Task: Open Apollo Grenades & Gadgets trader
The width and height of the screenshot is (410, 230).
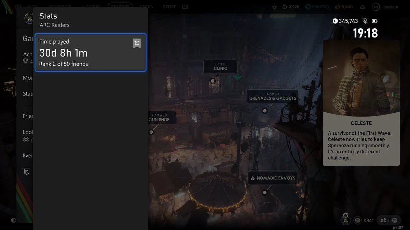Action: 273,96
